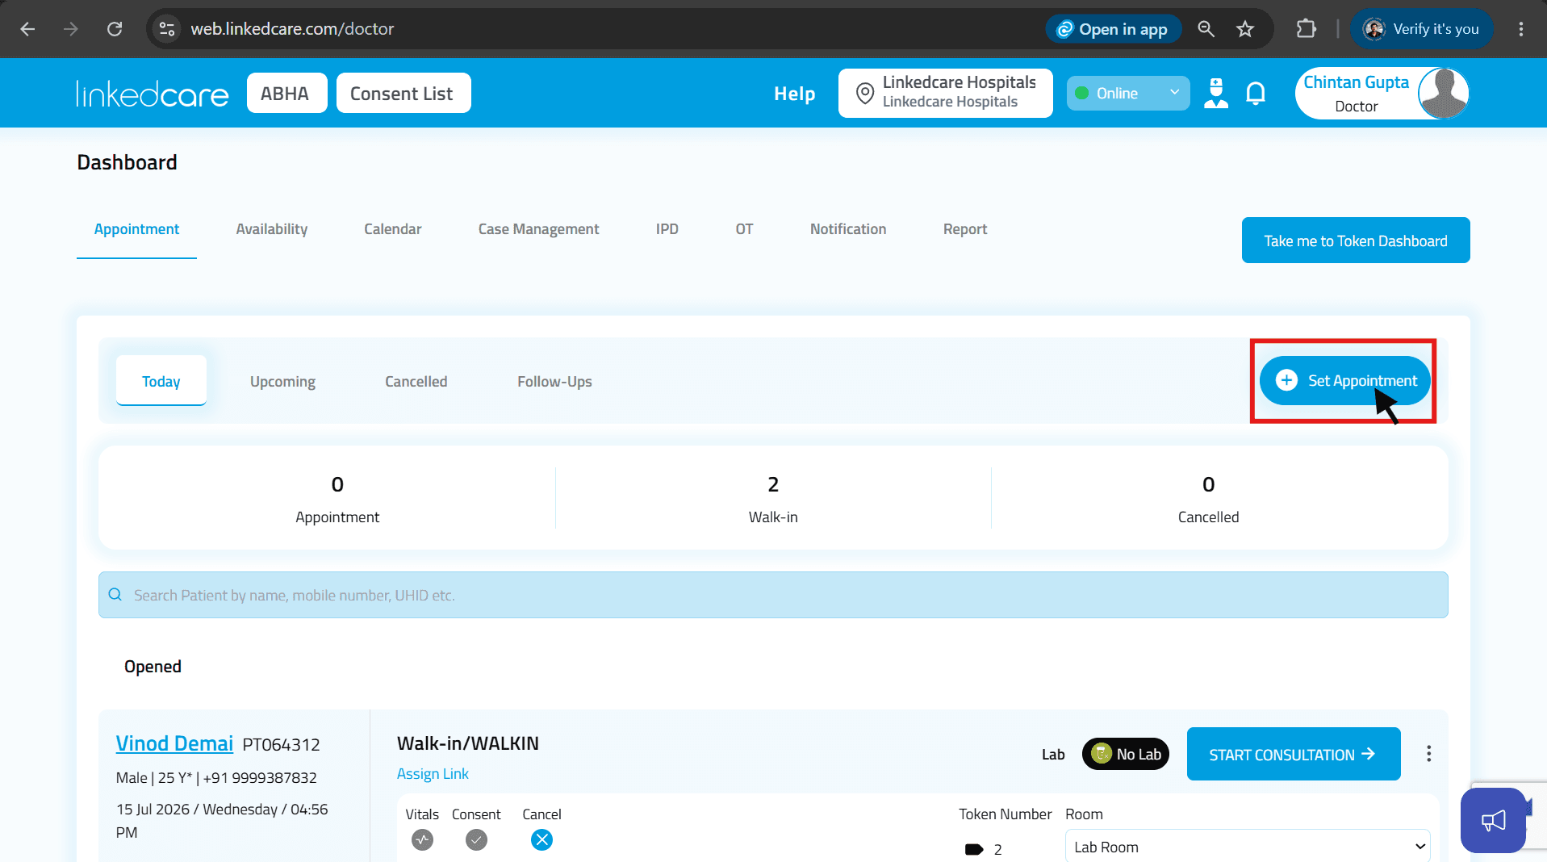
Task: Show Cancelled appointments tab
Action: tap(416, 381)
